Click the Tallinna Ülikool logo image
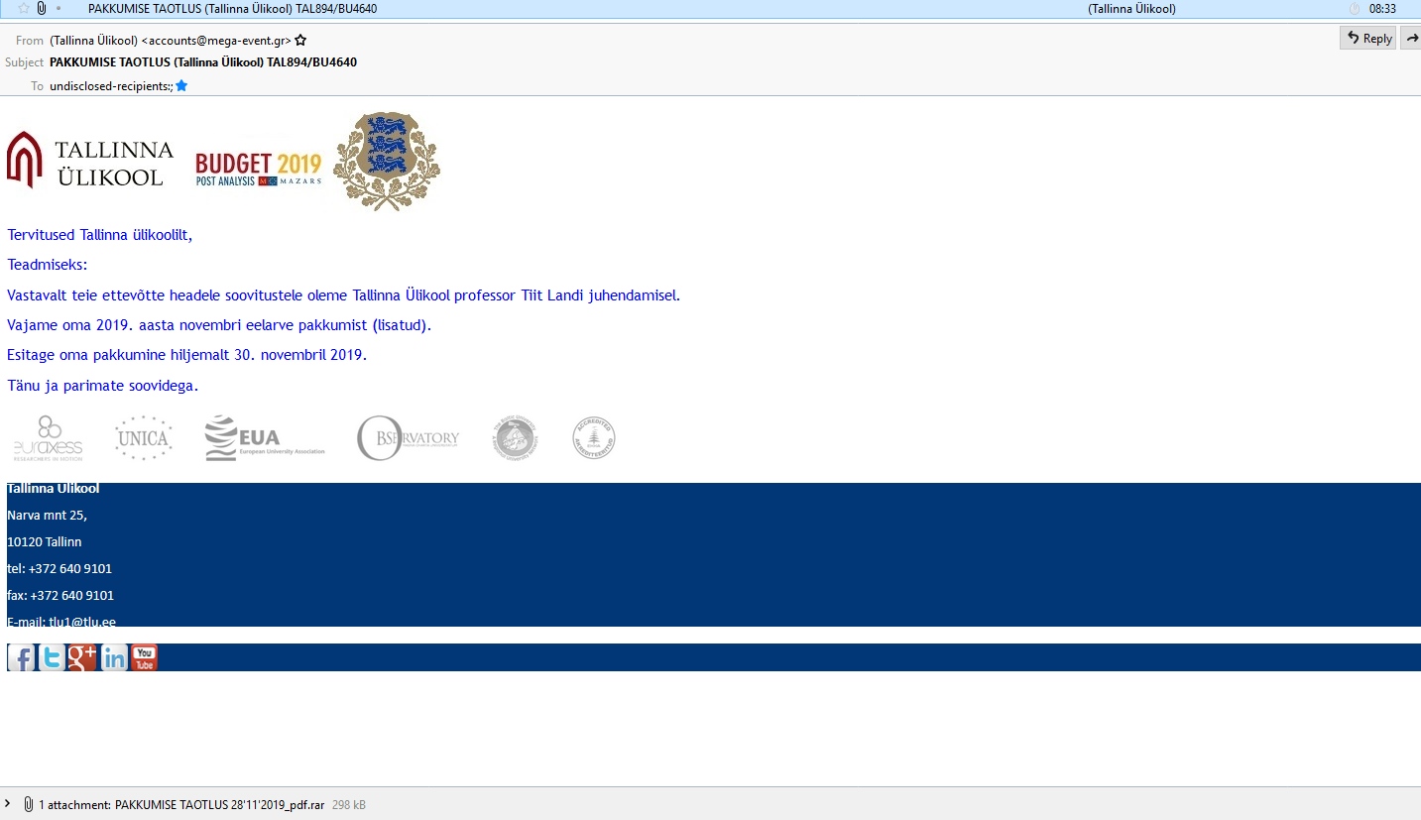Screen dimensions: 1421x820 pyautogui.click(x=90, y=161)
